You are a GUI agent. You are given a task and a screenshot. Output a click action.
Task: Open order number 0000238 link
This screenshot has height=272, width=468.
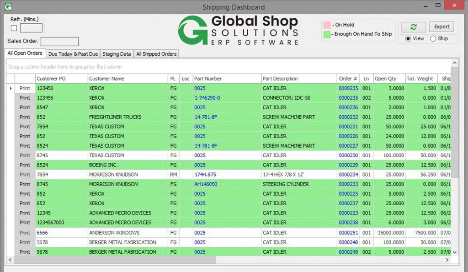348,223
